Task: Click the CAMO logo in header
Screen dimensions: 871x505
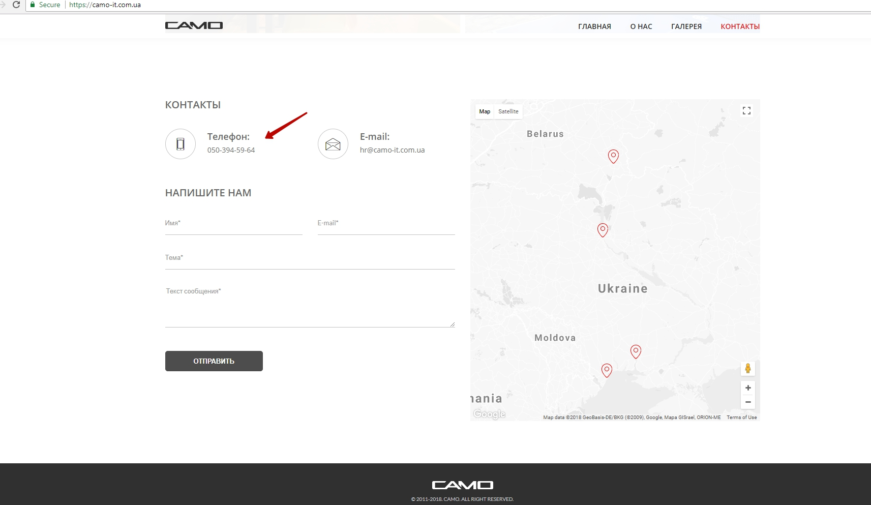Action: point(194,25)
